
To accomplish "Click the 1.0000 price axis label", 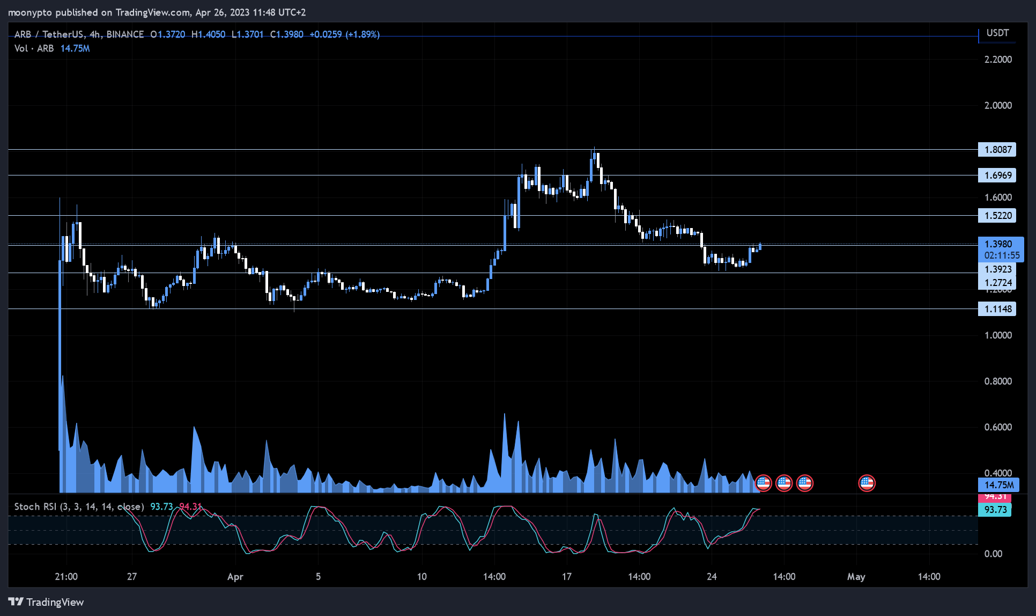I will coord(998,335).
